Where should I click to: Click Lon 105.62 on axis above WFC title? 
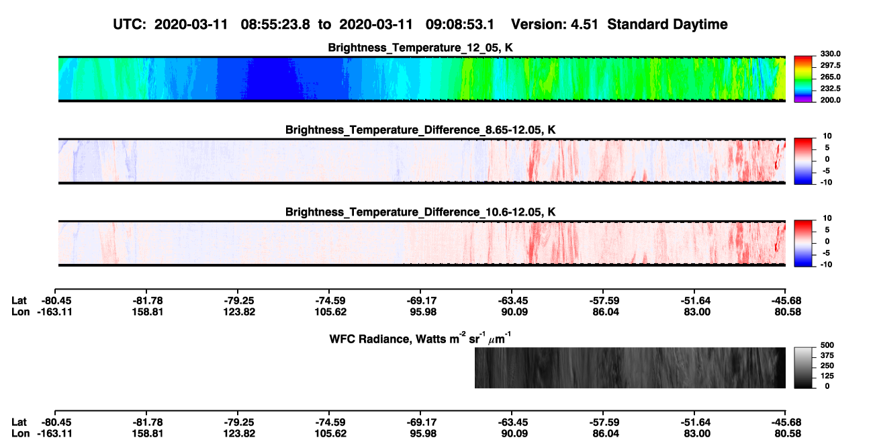(329, 312)
